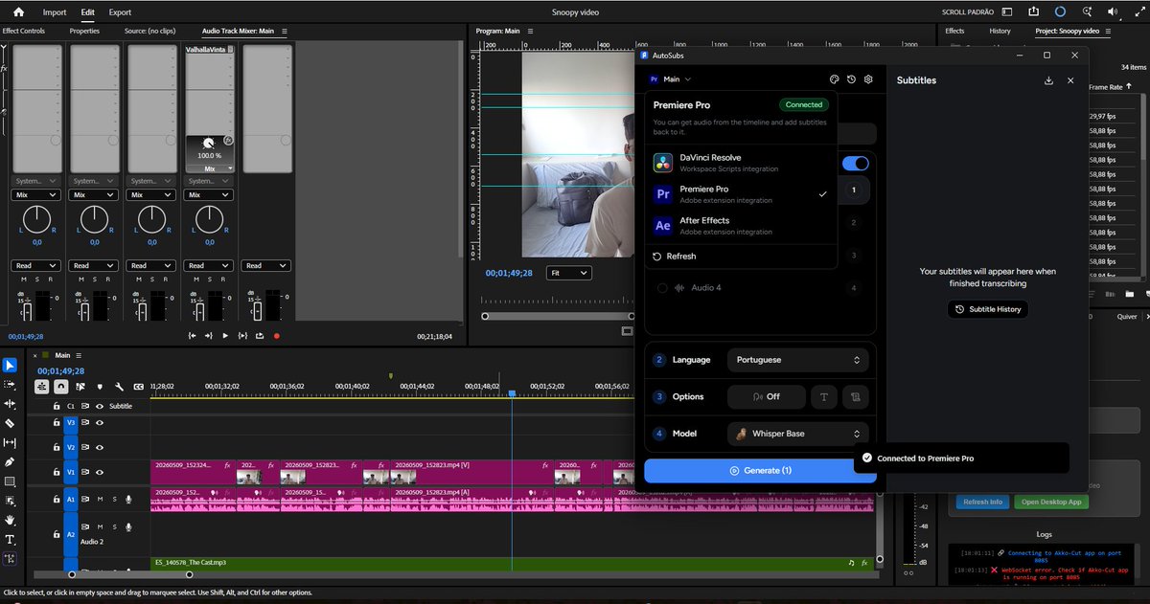The image size is (1150, 604).
Task: Open ValhallaVinta channel Read automation dropdown
Action: pos(209,265)
